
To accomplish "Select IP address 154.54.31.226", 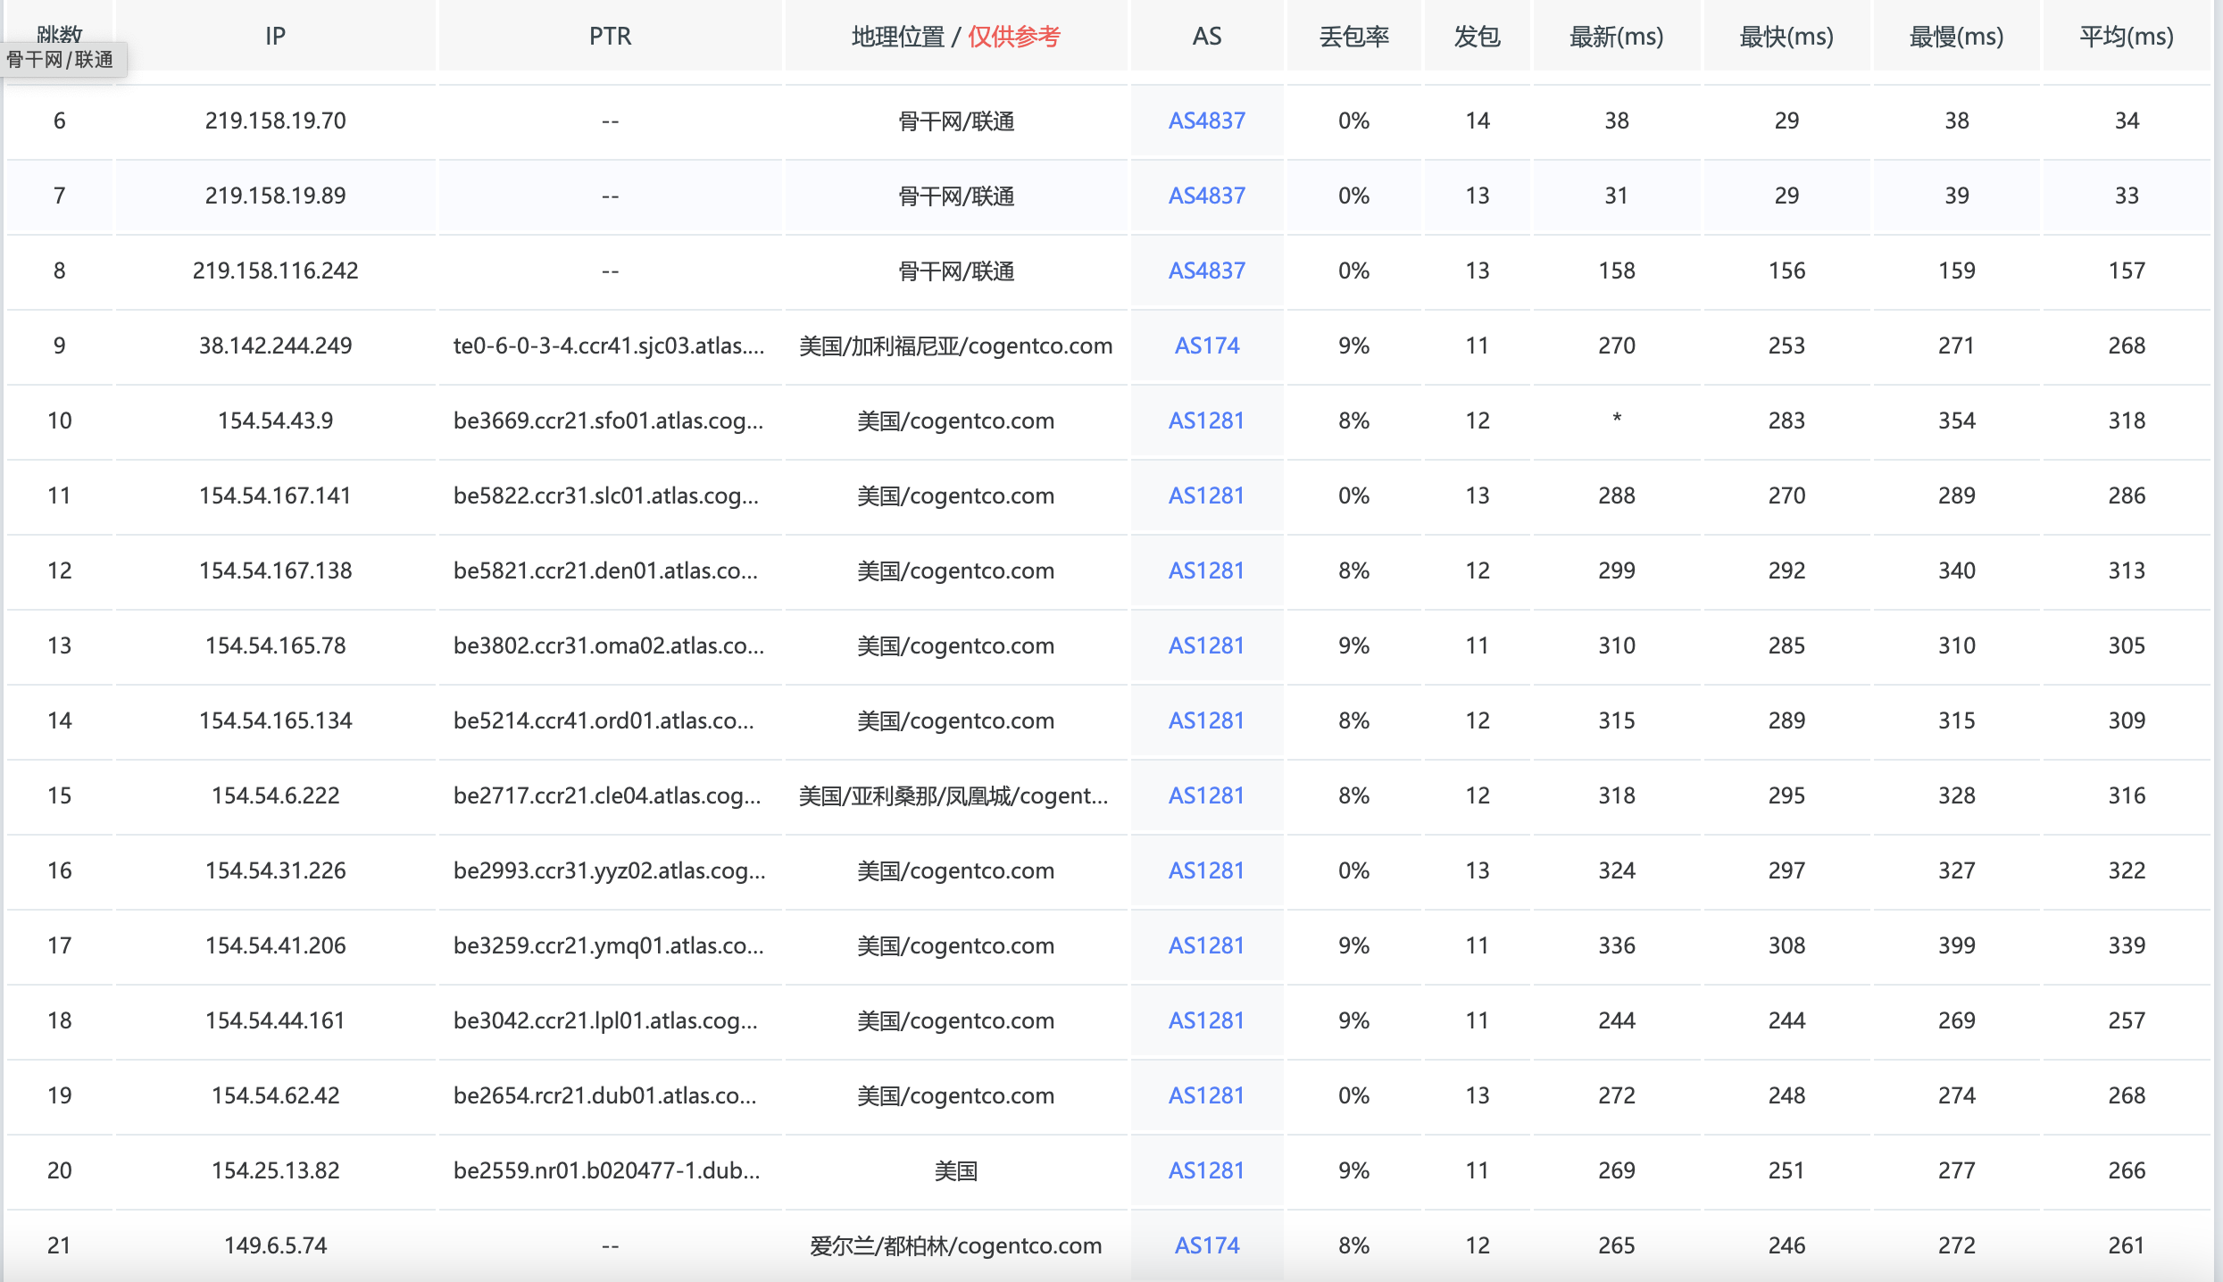I will [x=275, y=870].
